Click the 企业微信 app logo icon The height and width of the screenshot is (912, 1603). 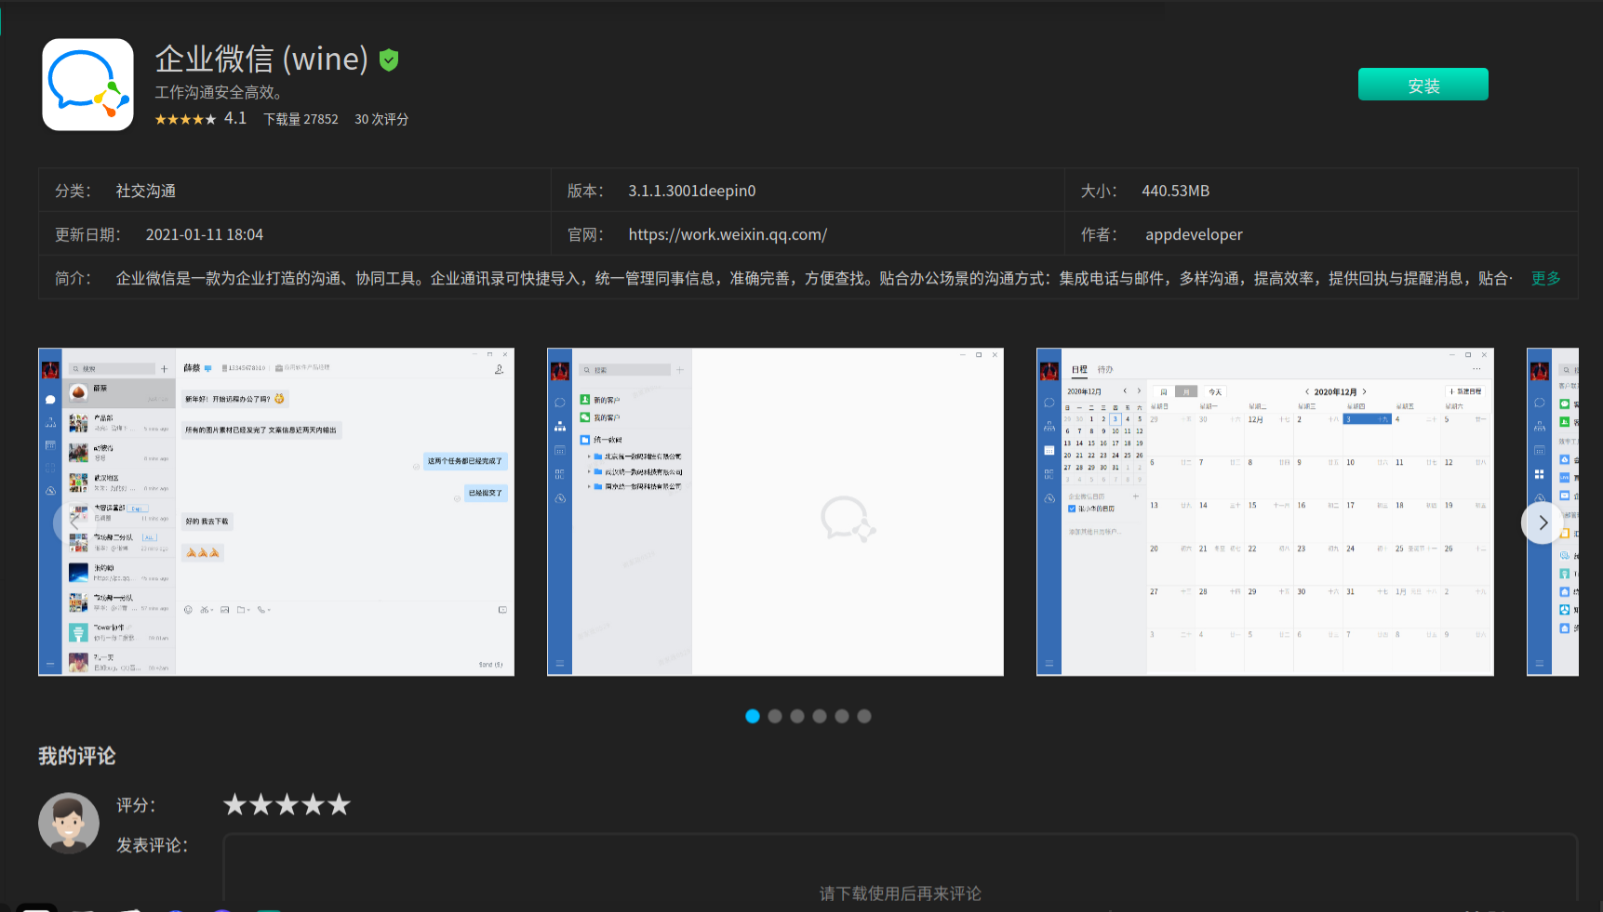[x=88, y=85]
